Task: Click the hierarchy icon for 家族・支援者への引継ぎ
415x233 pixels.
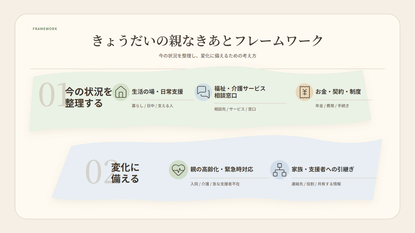Action: (x=280, y=170)
